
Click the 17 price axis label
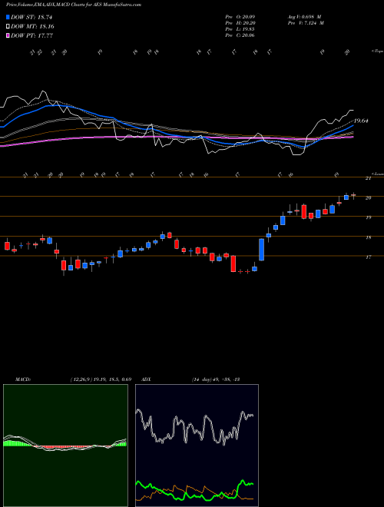pyautogui.click(x=368, y=257)
